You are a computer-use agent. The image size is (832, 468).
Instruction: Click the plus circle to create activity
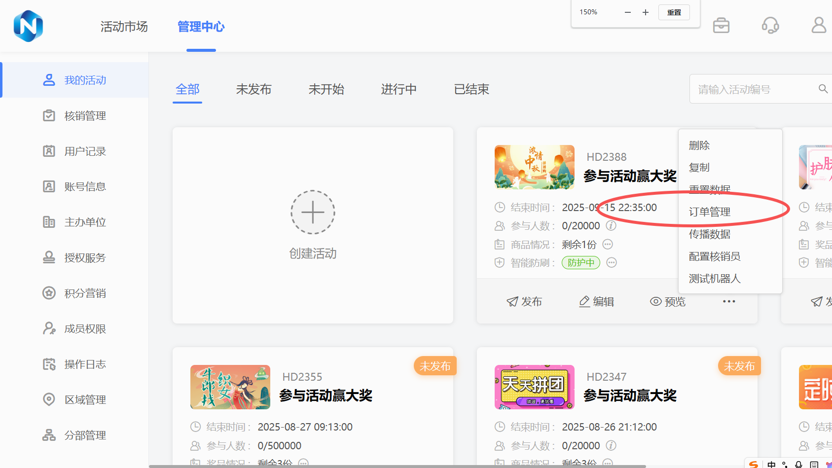(313, 212)
